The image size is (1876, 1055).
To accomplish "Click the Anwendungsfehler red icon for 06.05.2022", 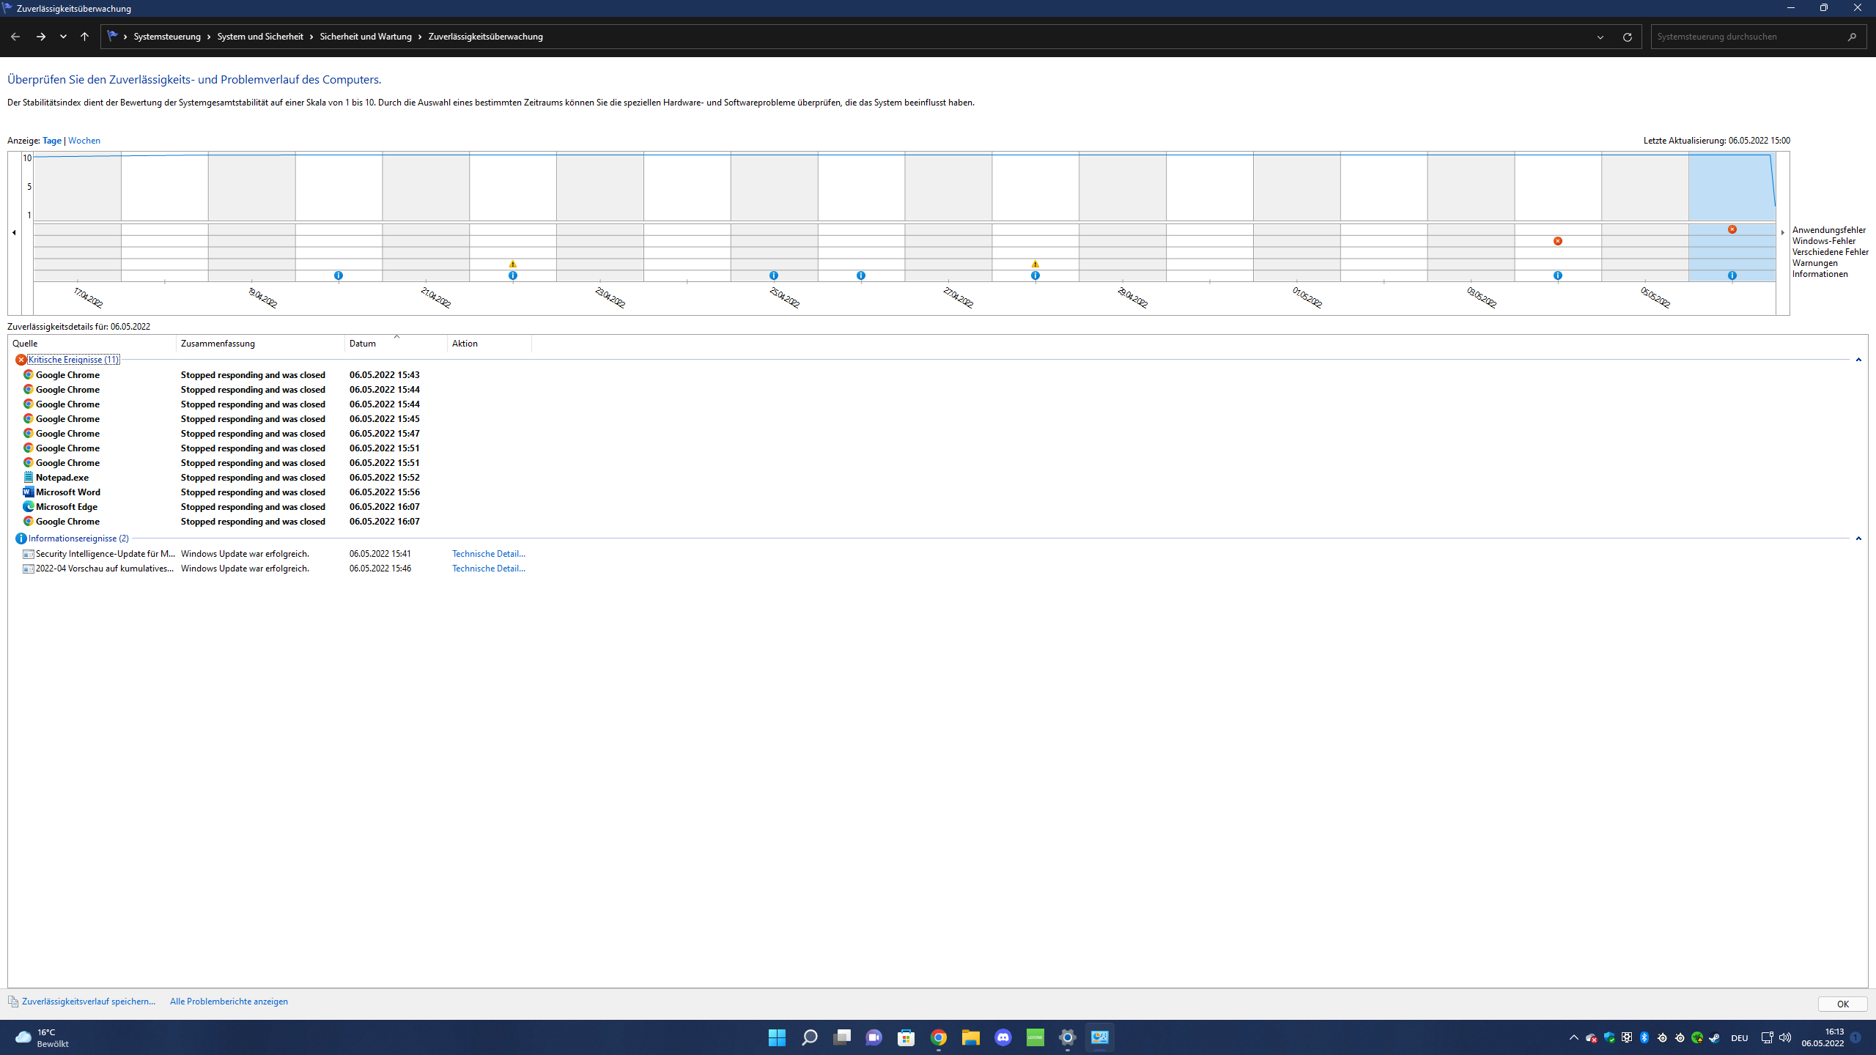I will (1732, 229).
